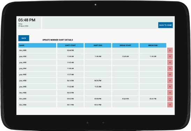Delete the row with 11:32 AM shift start
This screenshot has width=191, height=131.
click(x=170, y=87)
